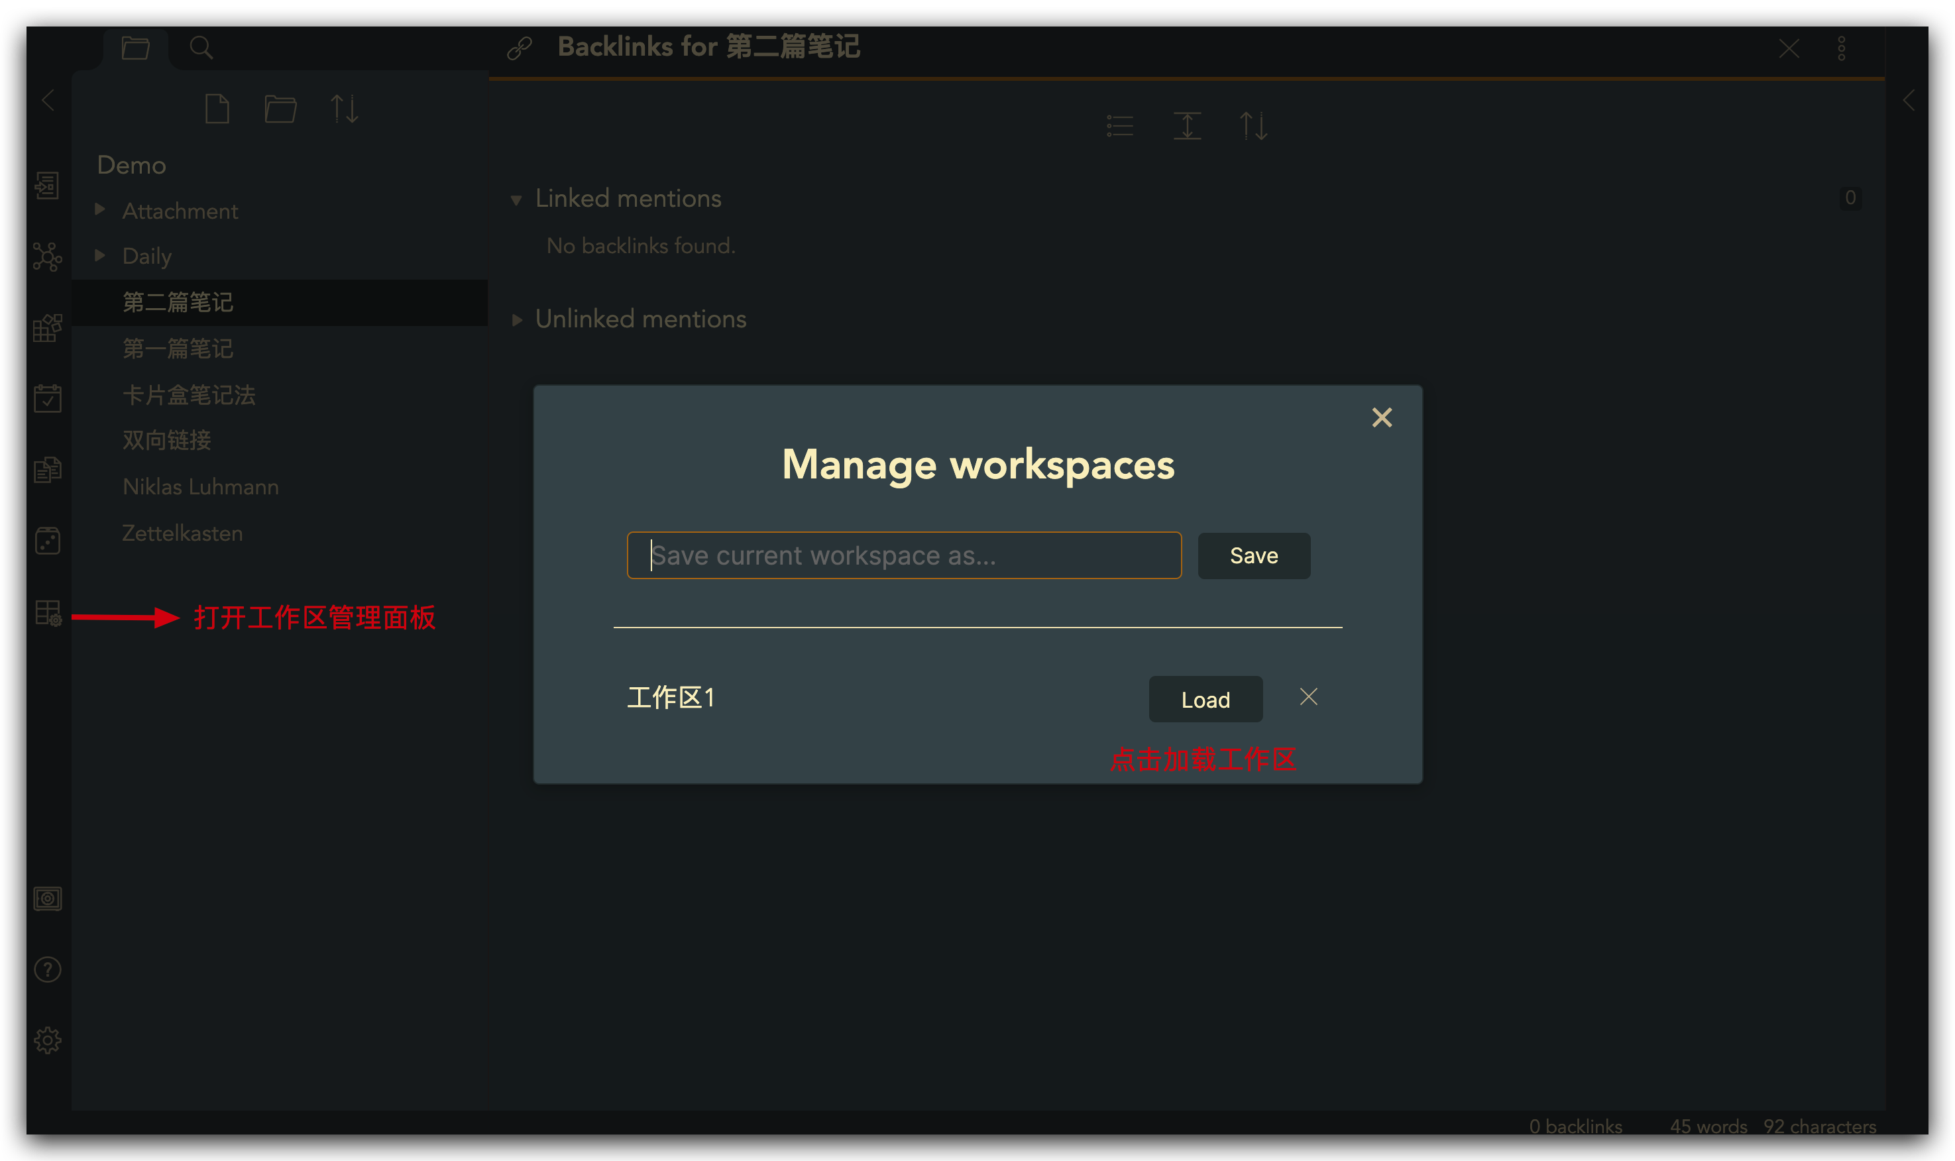Open today's daily note calendar icon
Image resolution: width=1955 pixels, height=1161 pixels.
47,398
